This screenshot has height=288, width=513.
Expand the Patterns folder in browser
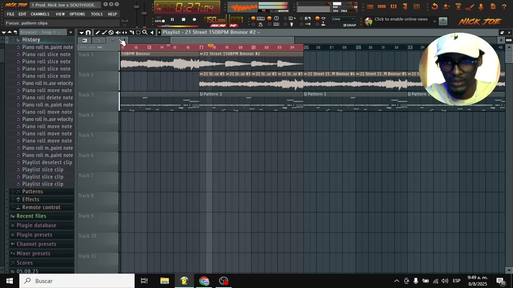(32, 192)
